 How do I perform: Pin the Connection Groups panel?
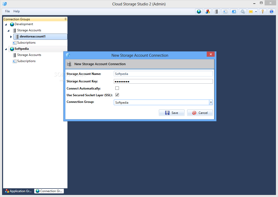pos(65,19)
